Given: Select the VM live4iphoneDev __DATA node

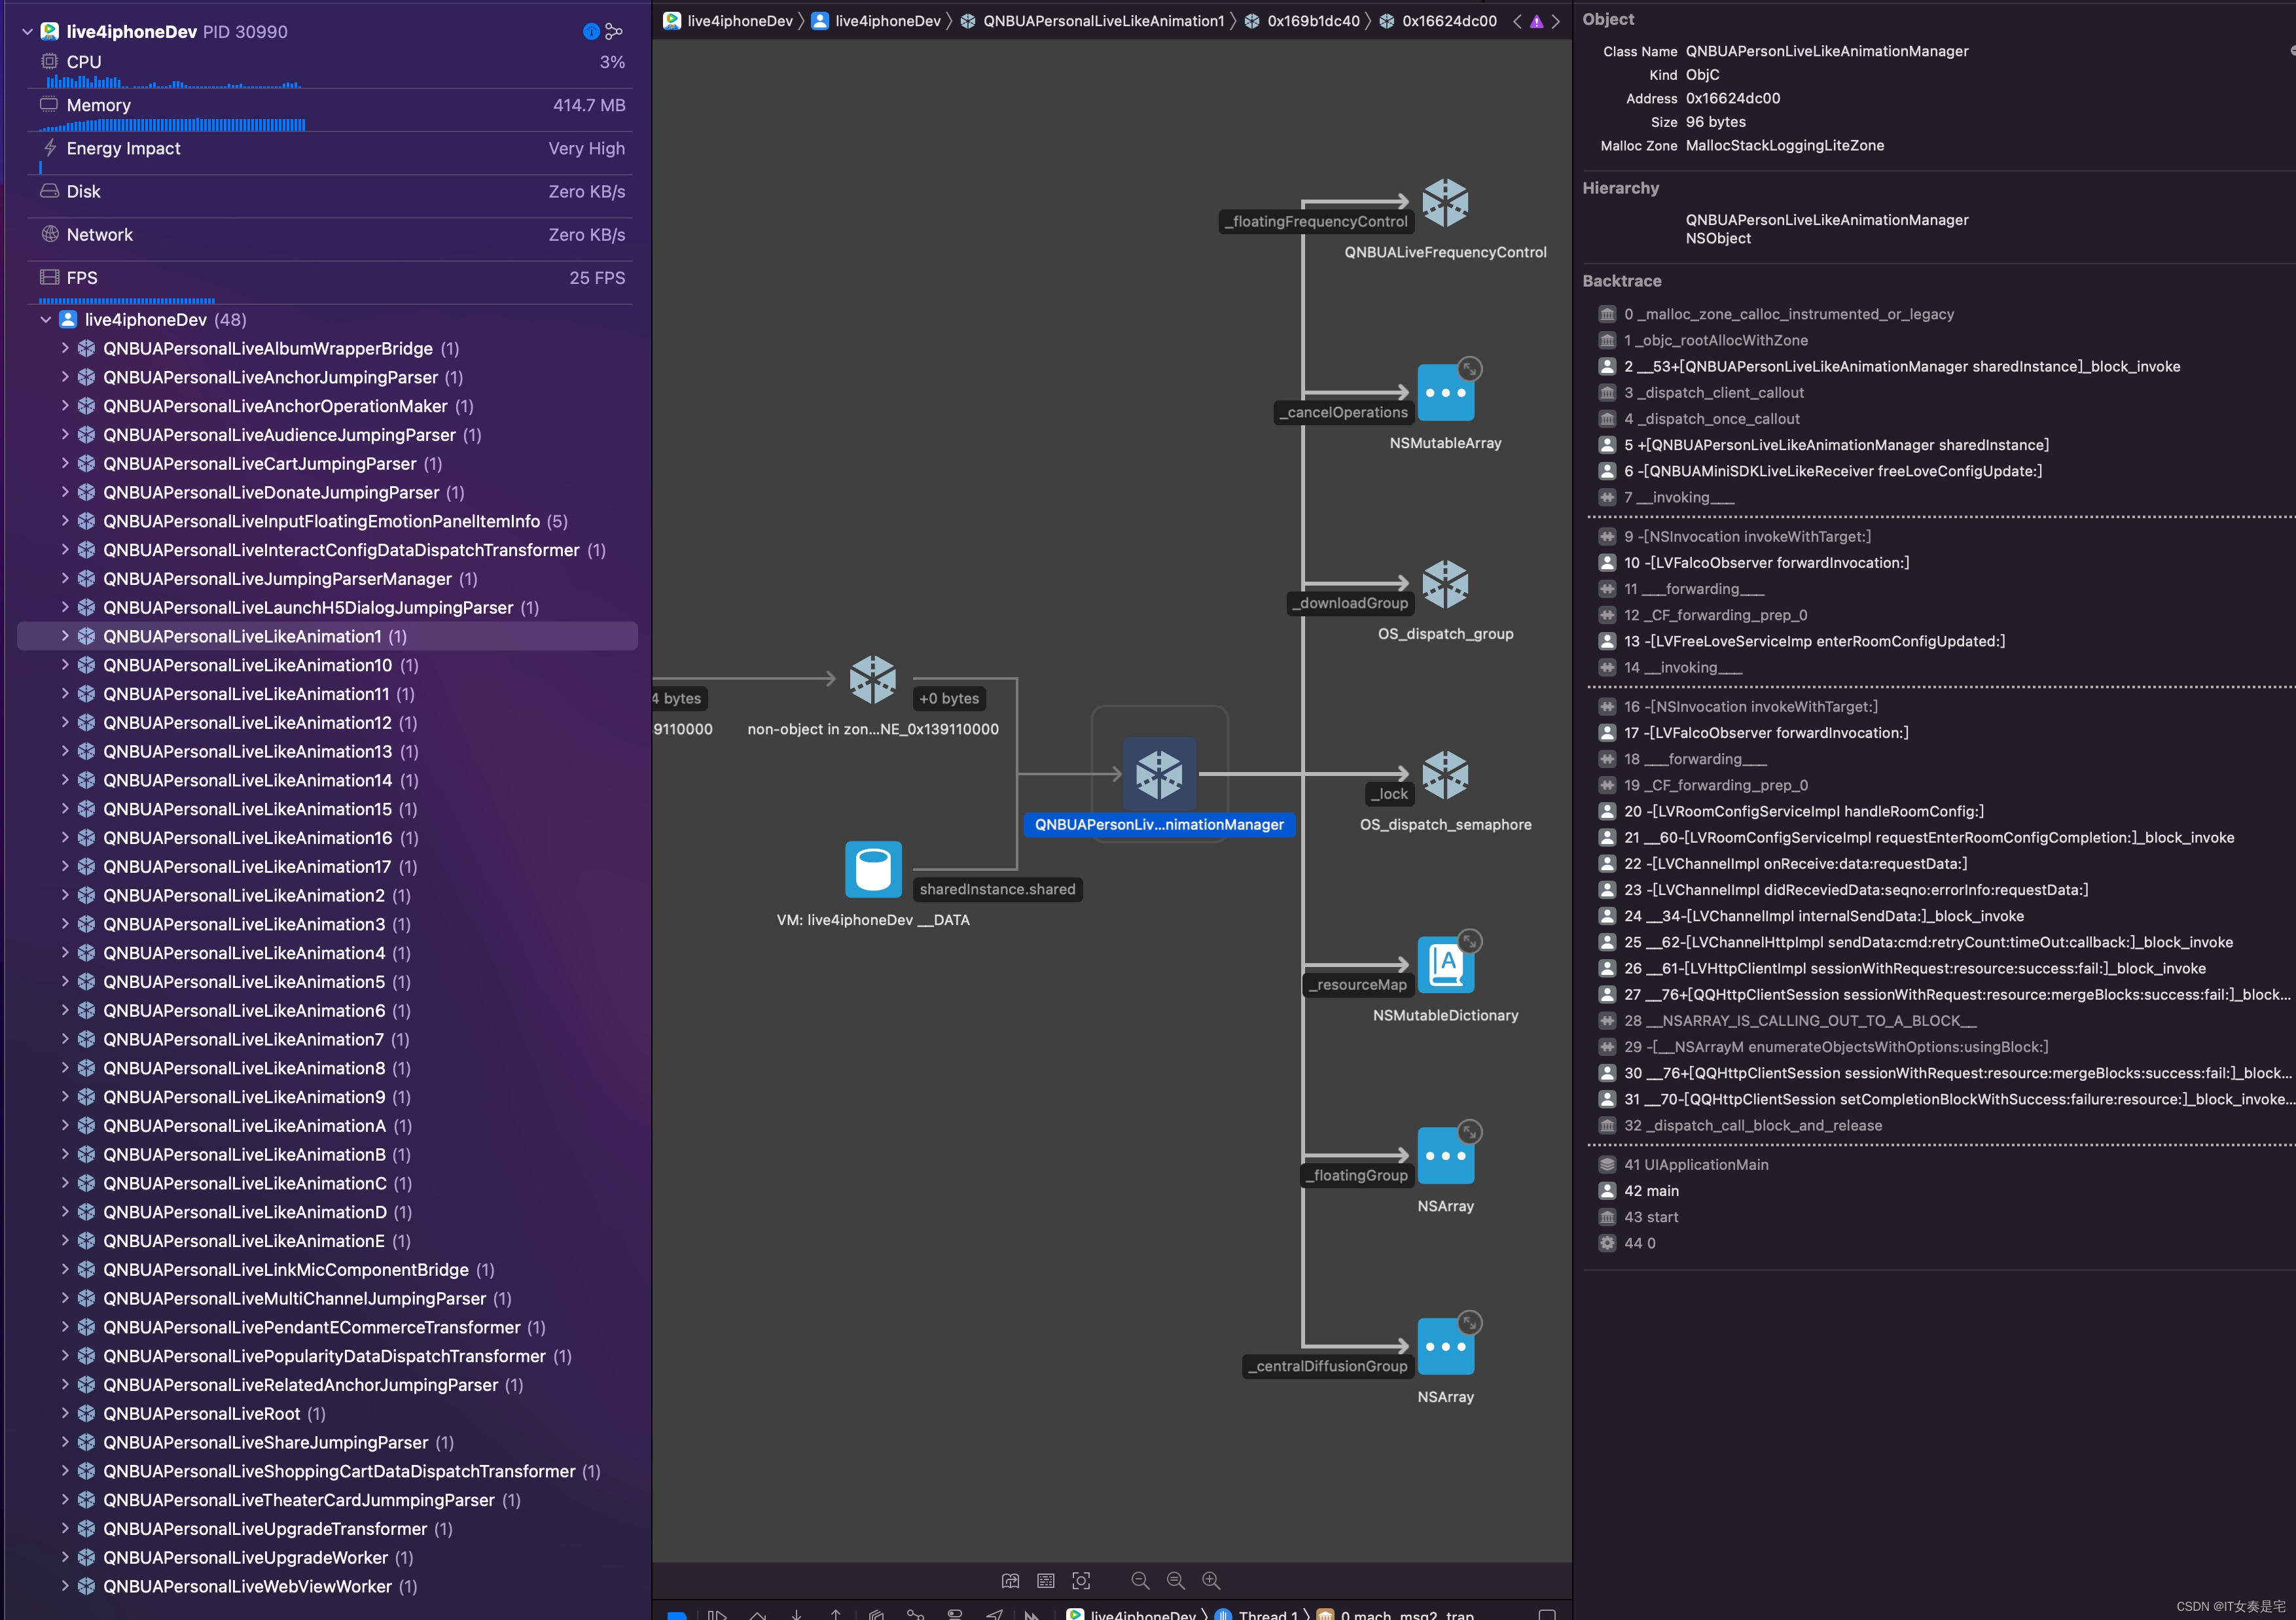Looking at the screenshot, I should point(873,870).
